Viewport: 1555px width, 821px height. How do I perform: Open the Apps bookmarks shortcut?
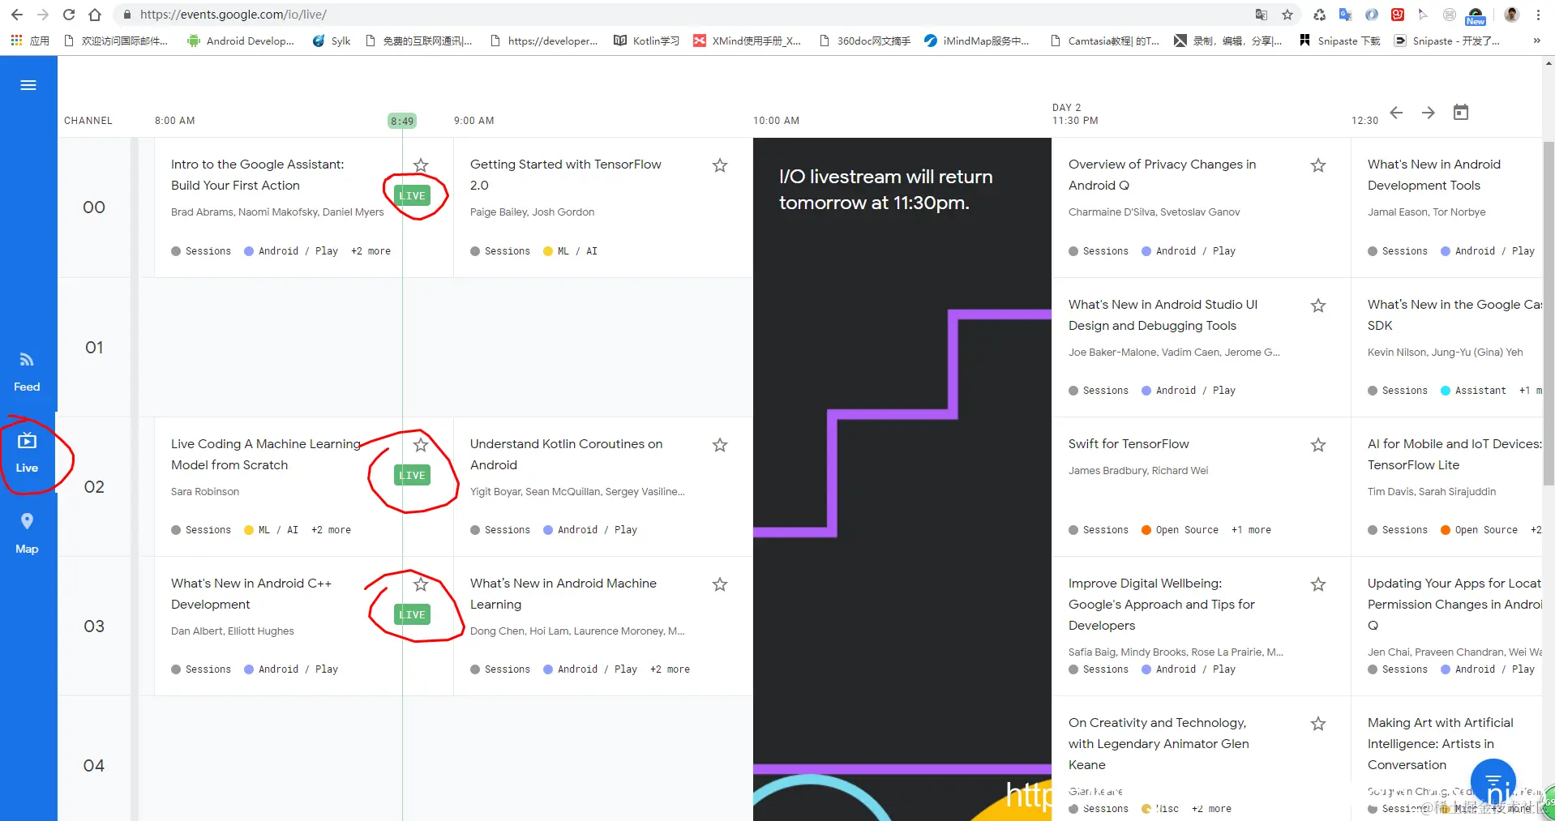point(30,41)
